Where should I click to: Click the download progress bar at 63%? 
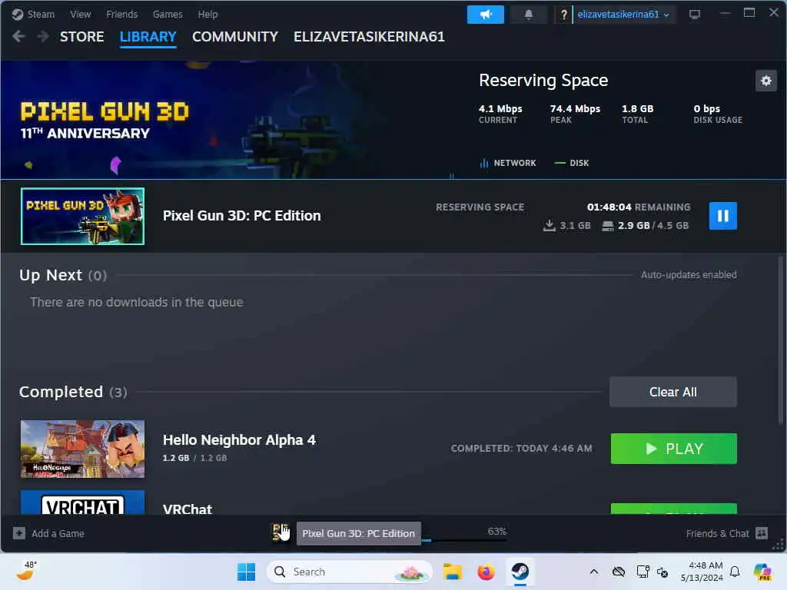463,540
